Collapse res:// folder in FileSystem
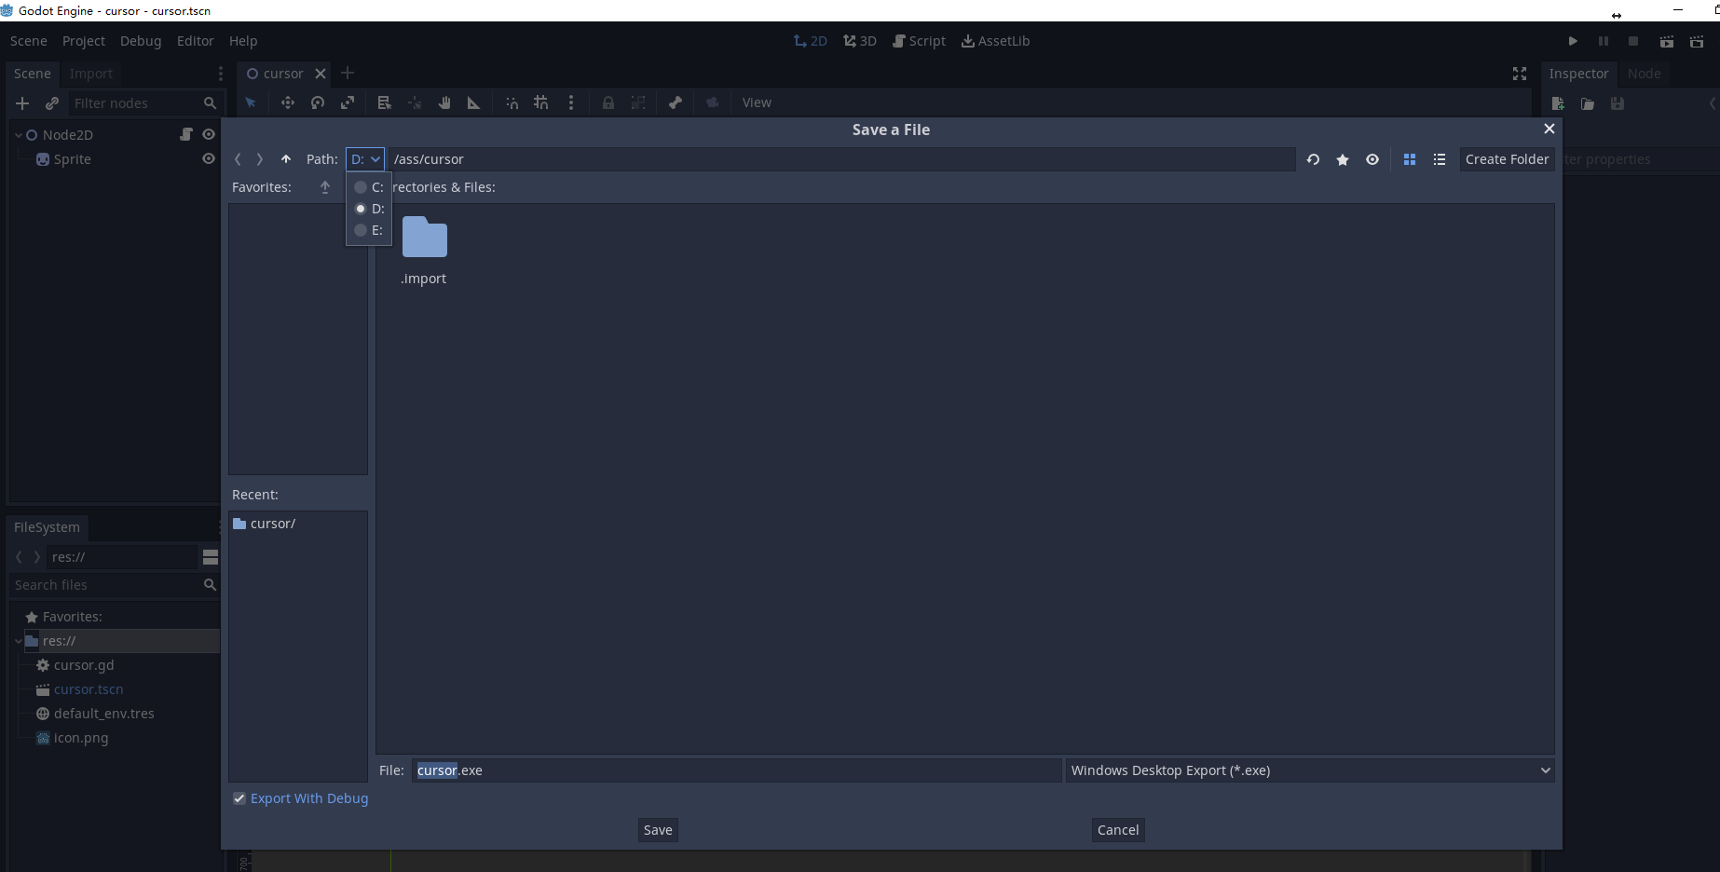1720x872 pixels. point(19,641)
